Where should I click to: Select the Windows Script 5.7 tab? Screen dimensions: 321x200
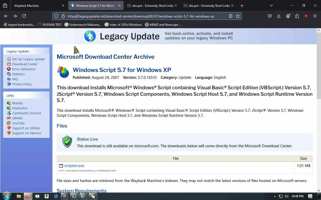[x=95, y=5]
